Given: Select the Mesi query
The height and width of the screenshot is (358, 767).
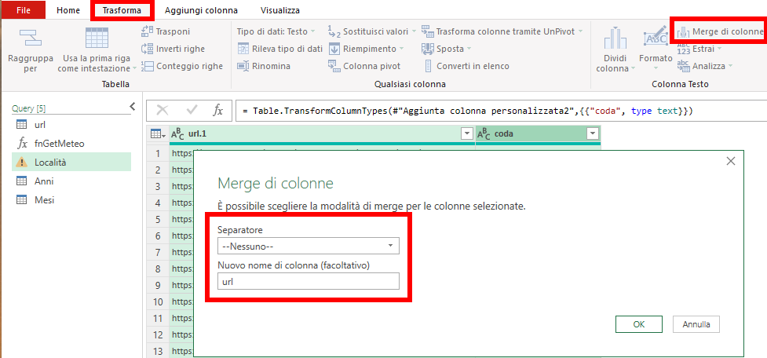Looking at the screenshot, I should point(71,199).
